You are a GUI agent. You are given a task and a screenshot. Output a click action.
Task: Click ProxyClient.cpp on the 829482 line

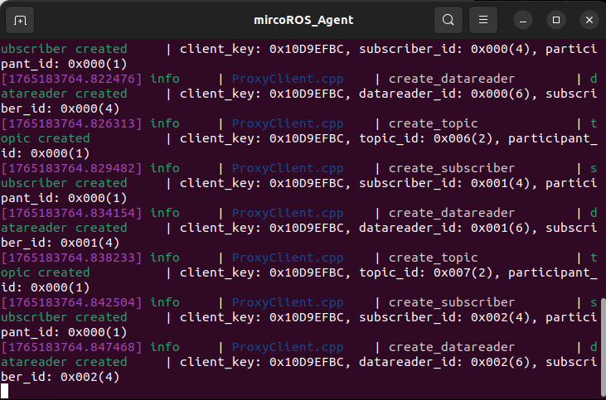pos(288,169)
